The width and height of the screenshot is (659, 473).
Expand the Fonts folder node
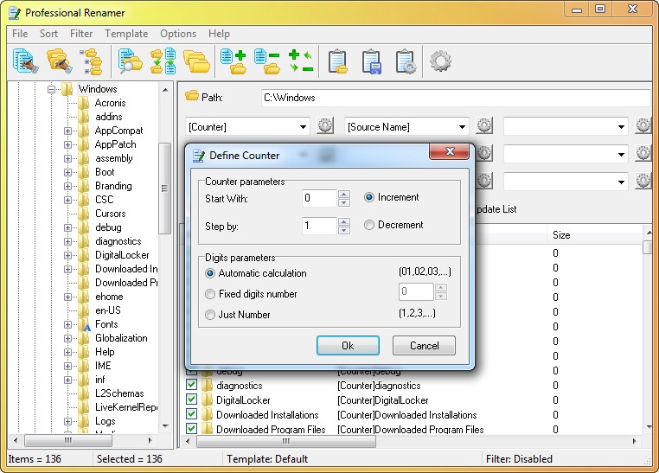tap(67, 324)
